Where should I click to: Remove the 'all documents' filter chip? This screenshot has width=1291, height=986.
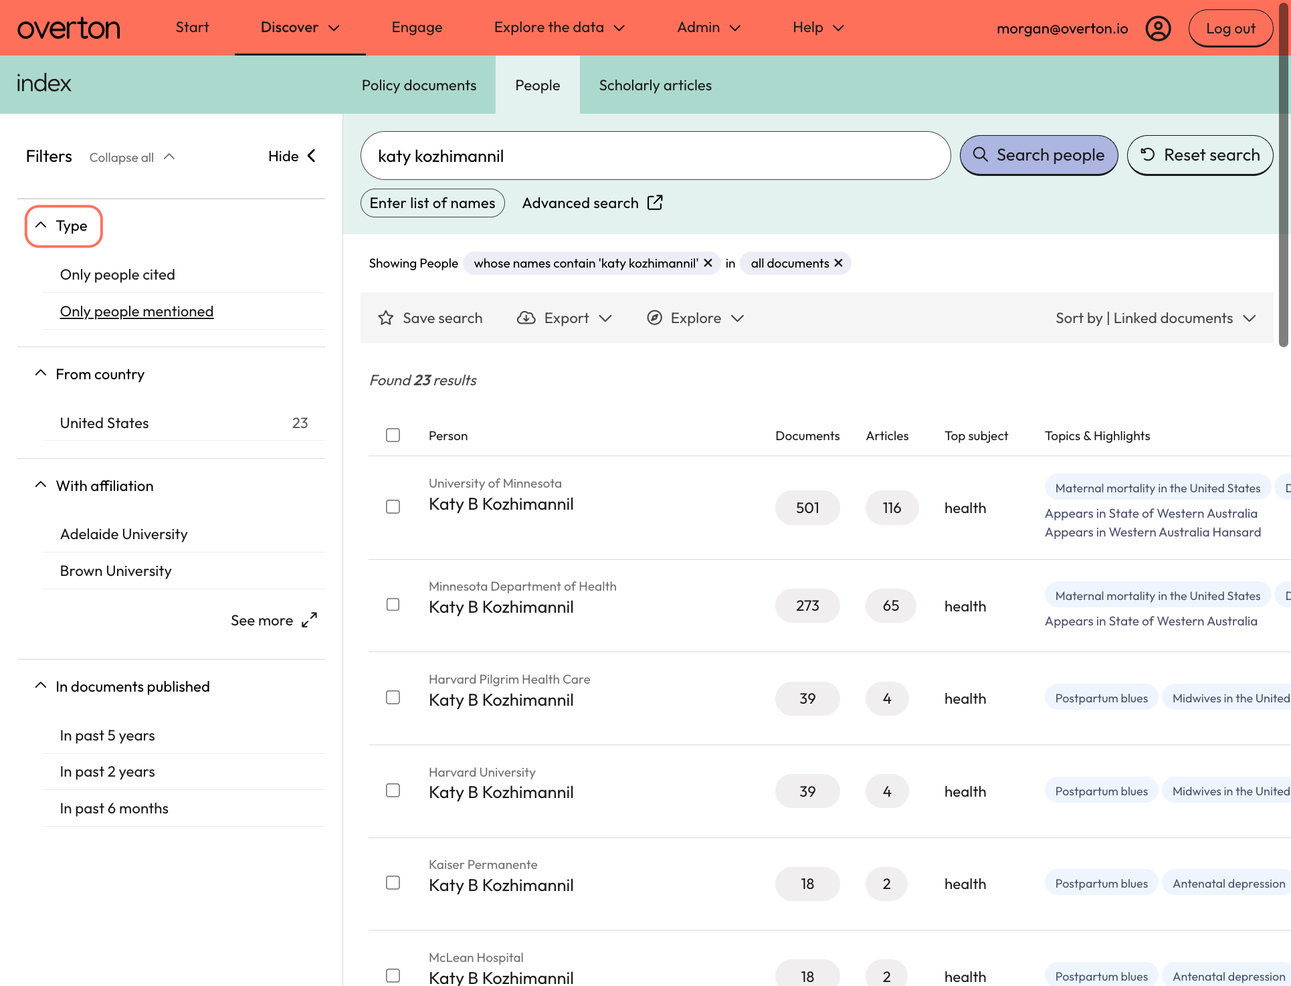(x=838, y=264)
